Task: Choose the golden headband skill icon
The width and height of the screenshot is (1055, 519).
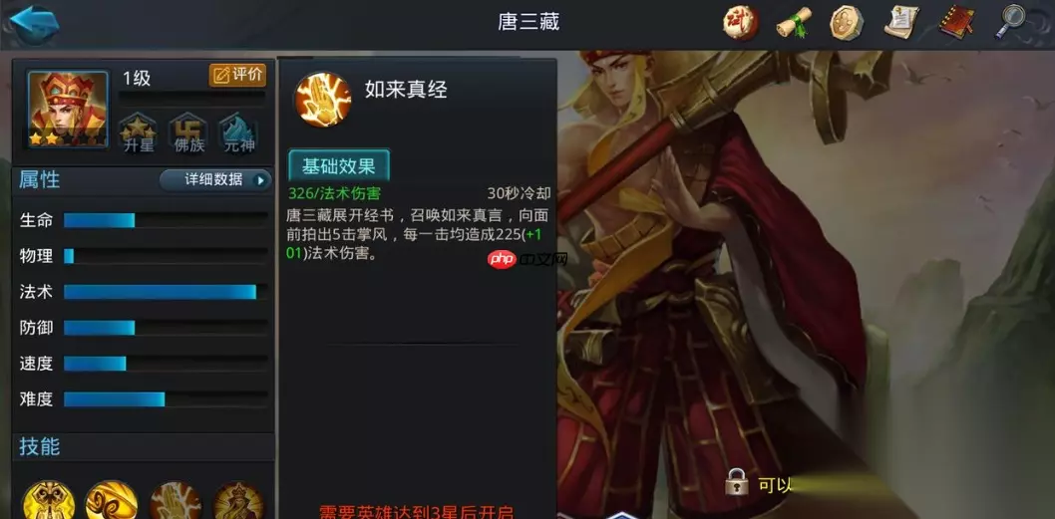Action: click(x=111, y=501)
